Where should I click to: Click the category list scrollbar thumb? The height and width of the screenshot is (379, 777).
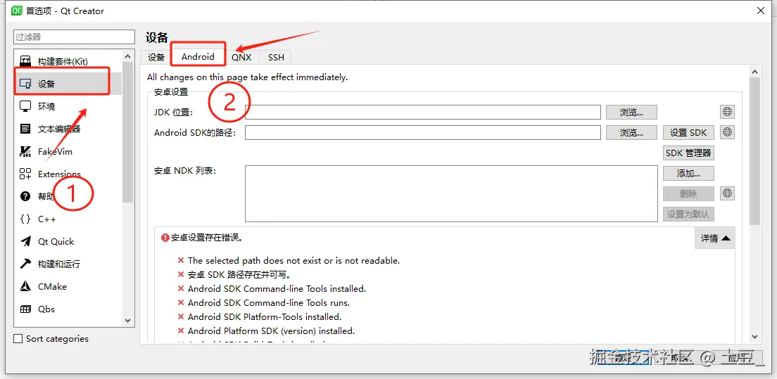click(128, 132)
